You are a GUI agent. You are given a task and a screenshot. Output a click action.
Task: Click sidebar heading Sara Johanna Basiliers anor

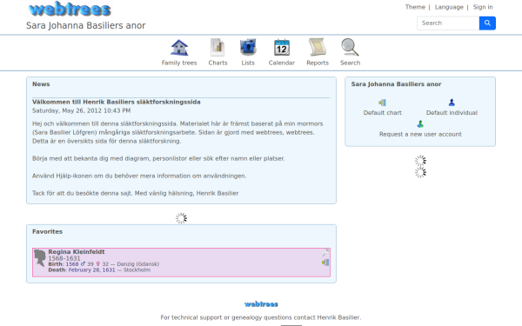396,84
